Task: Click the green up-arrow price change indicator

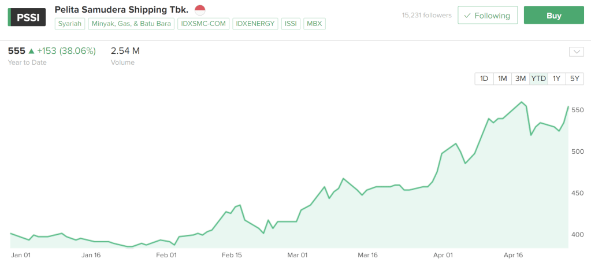Action: [31, 51]
